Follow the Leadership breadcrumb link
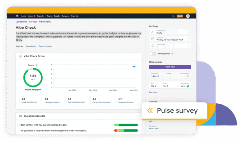The image size is (237, 141). [21, 22]
